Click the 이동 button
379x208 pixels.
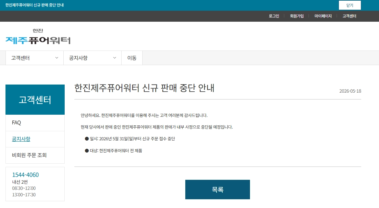[132, 58]
